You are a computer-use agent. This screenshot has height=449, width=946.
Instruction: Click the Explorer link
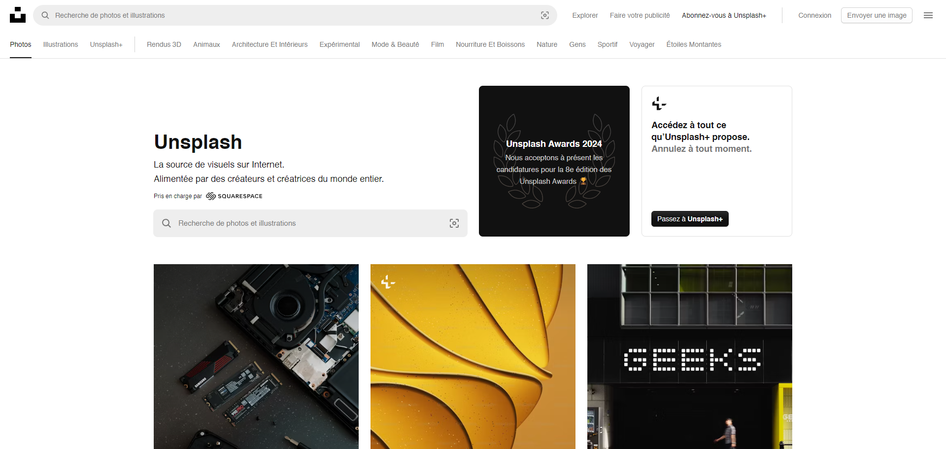click(585, 15)
